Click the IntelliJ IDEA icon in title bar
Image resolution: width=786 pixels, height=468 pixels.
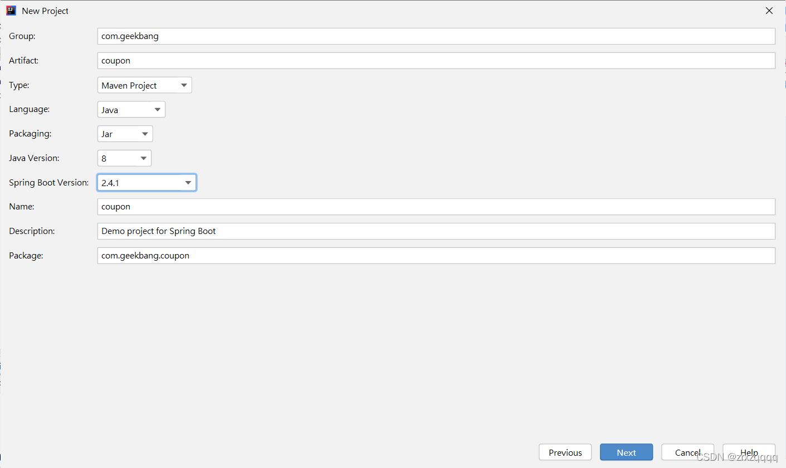point(11,11)
